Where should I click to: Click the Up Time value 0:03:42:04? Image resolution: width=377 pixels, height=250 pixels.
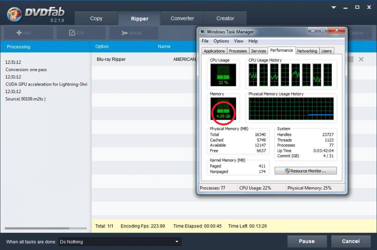[323, 151]
